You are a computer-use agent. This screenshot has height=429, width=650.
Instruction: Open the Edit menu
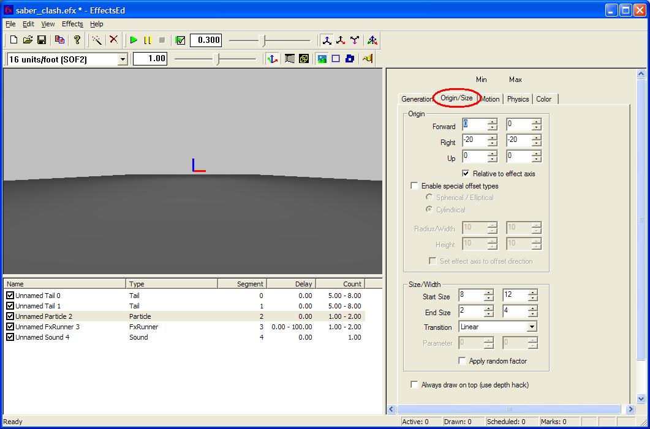click(28, 24)
